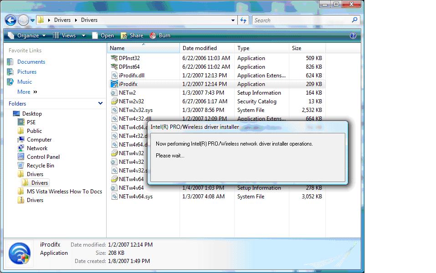Screen dimensions: 436x273
Task: Select the NETw2v32 security catalog icon
Action: [114, 101]
